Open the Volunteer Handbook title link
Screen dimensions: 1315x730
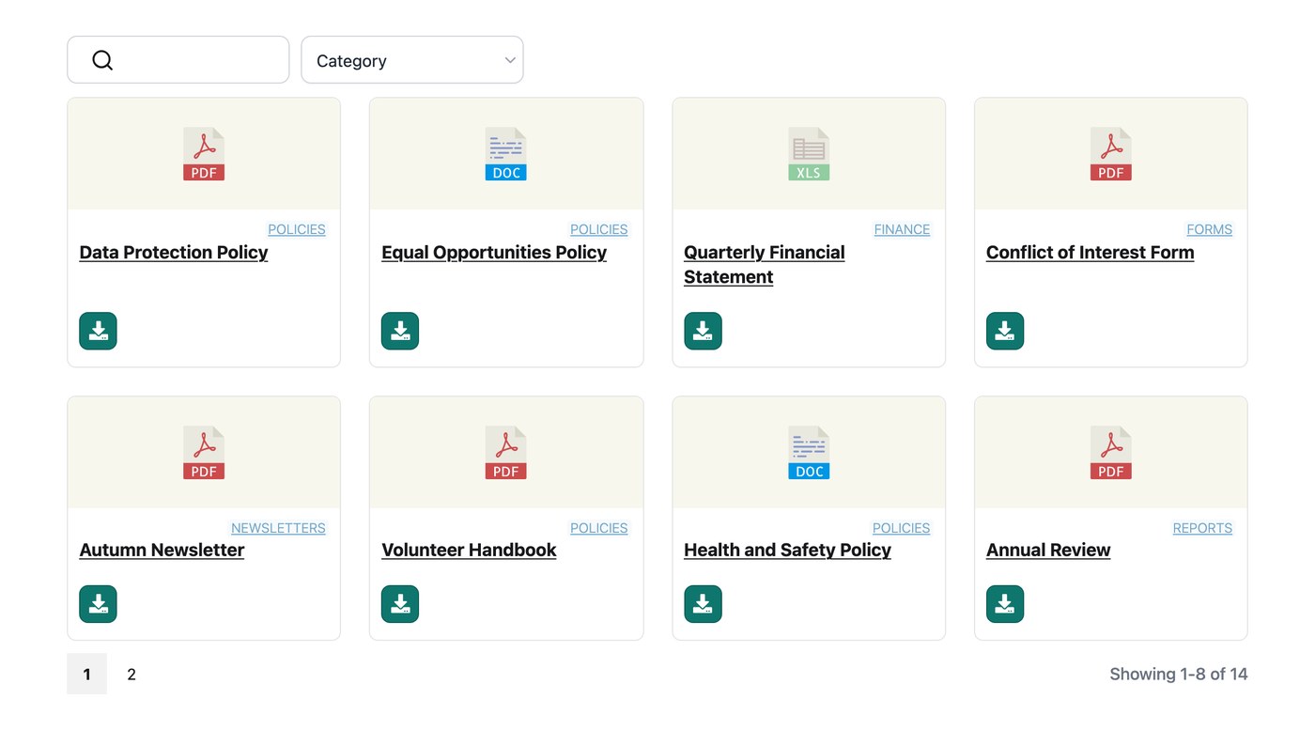click(469, 551)
